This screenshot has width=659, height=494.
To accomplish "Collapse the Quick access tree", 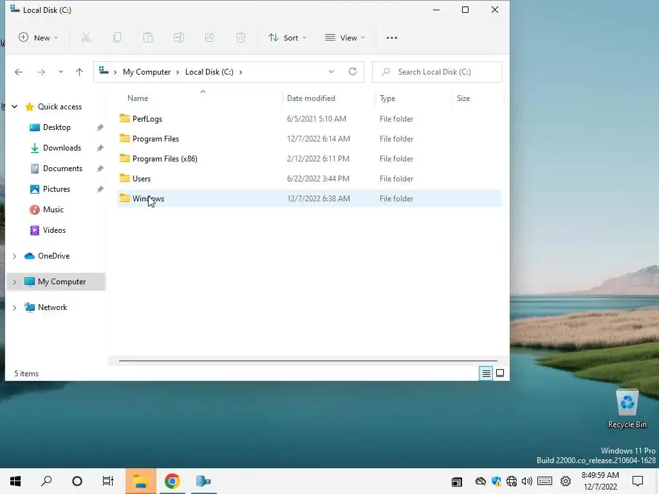I will (x=15, y=107).
